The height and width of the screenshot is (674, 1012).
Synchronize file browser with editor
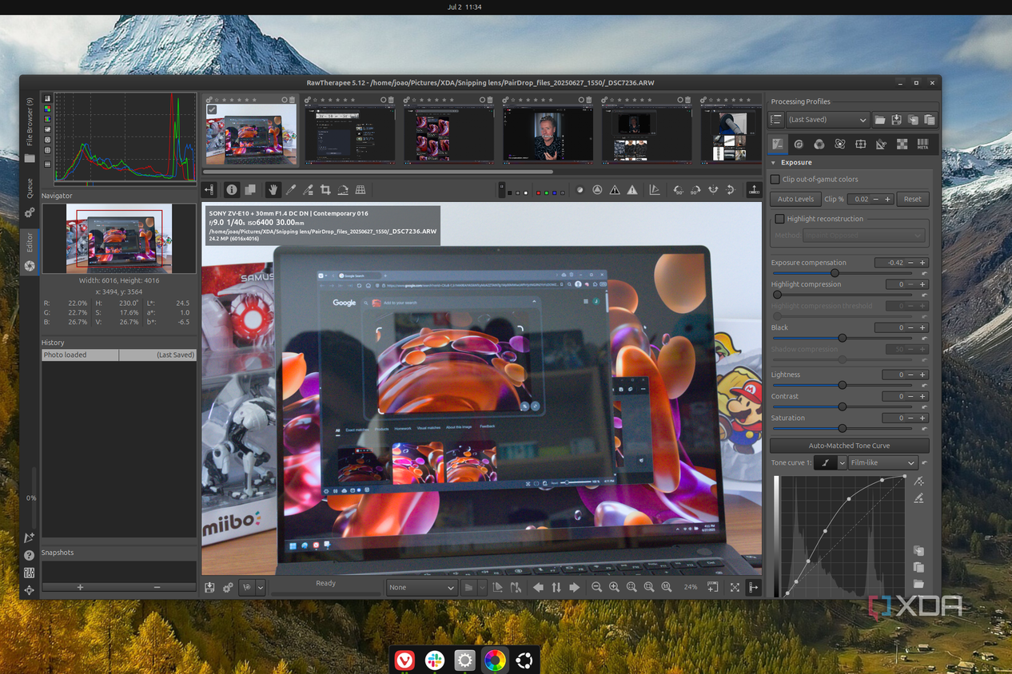556,587
